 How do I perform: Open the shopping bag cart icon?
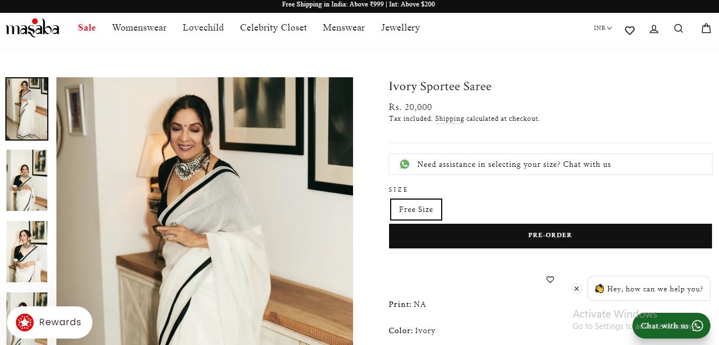[x=706, y=28]
